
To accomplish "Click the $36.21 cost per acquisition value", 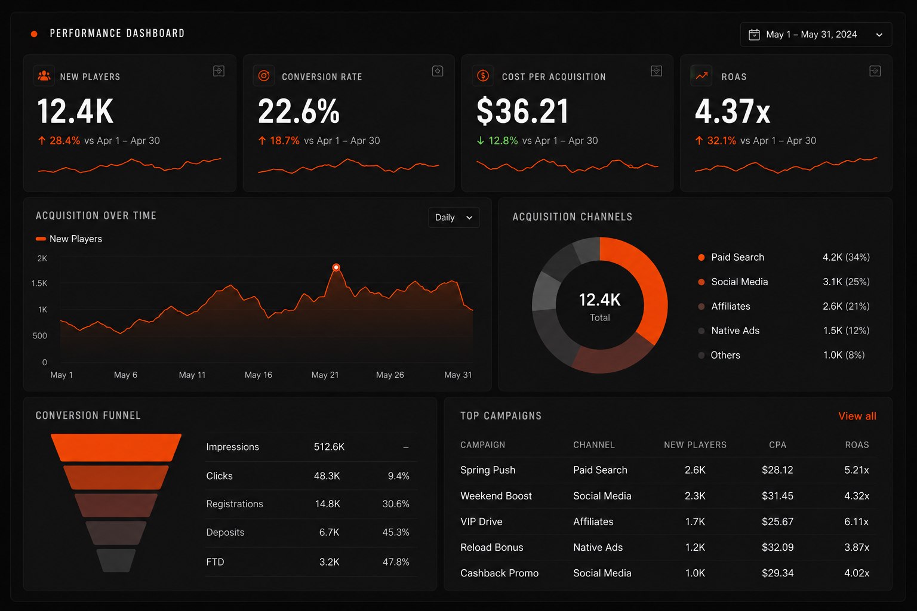I will pyautogui.click(x=522, y=112).
